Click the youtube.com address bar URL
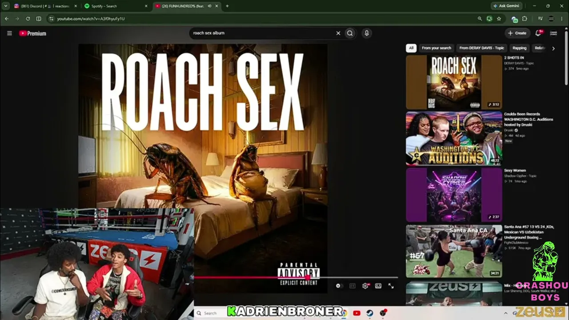The image size is (569, 320). (91, 19)
